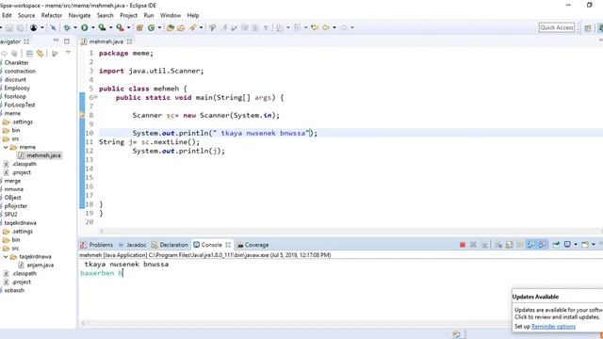
Task: Minimize the Navigator view
Action: click(56, 40)
